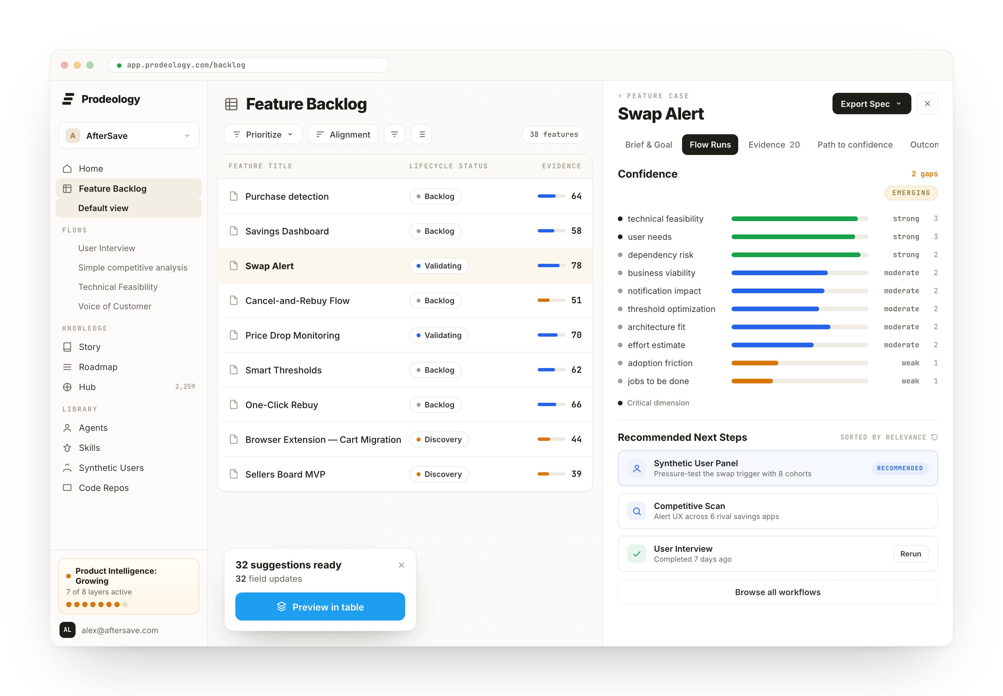Click the Synthetic User Panel person icon
The height and width of the screenshot is (696, 1003).
pos(637,469)
